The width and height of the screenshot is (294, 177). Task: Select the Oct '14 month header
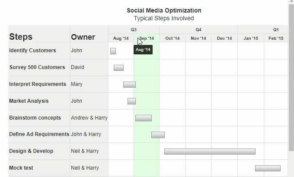coord(173,38)
